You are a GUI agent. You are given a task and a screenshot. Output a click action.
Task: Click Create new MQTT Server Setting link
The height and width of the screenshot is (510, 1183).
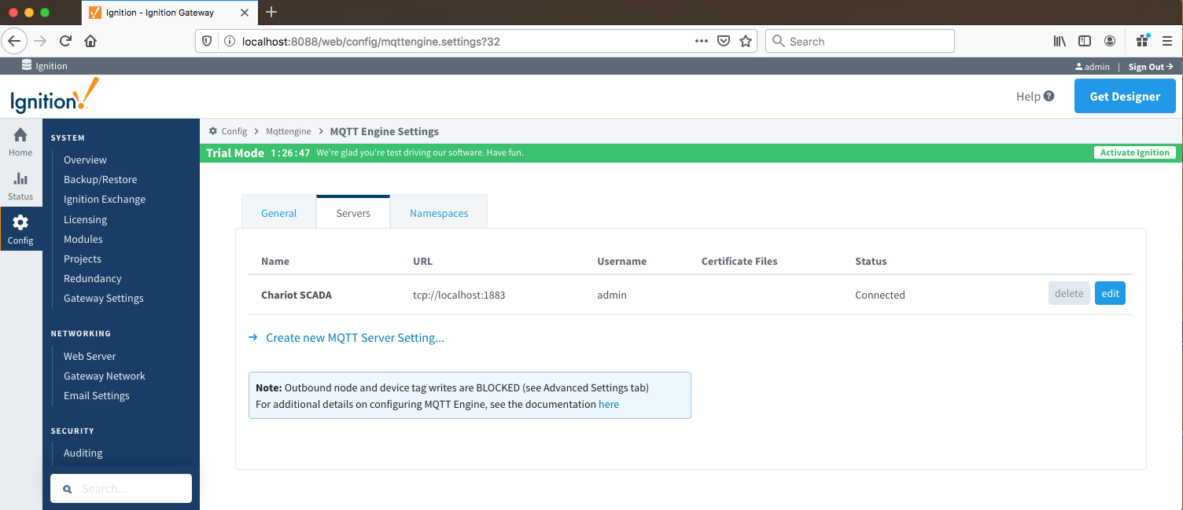(355, 338)
